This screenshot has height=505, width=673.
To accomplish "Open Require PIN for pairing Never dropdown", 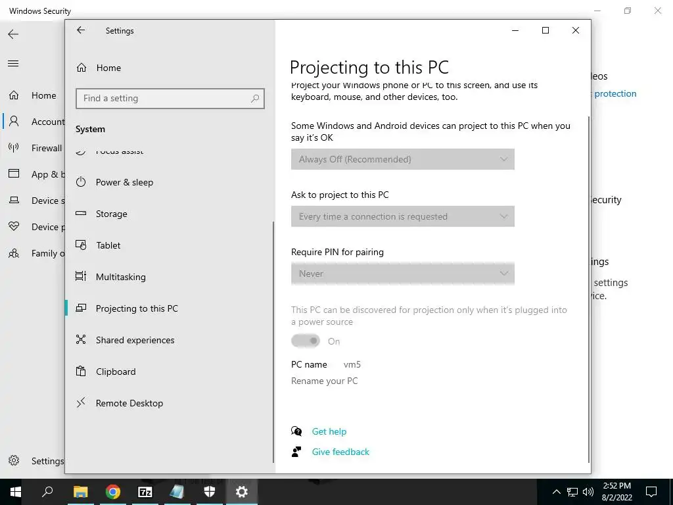I will [403, 274].
